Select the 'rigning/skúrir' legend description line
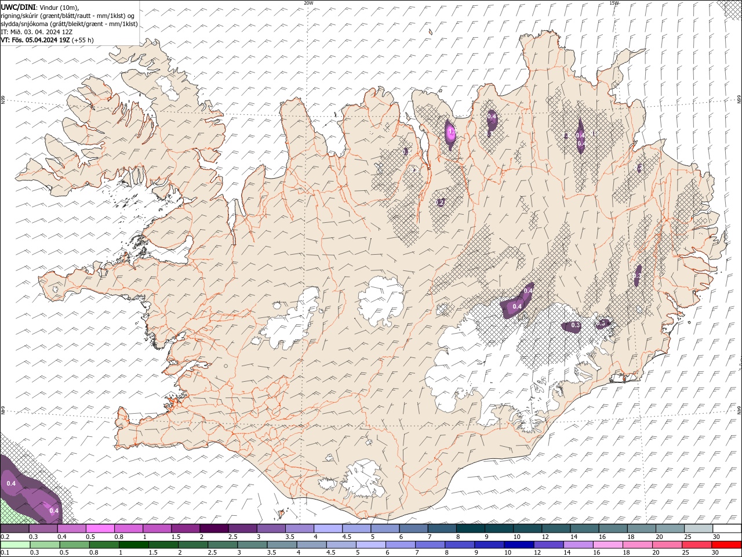The height and width of the screenshot is (557, 742). (x=68, y=16)
